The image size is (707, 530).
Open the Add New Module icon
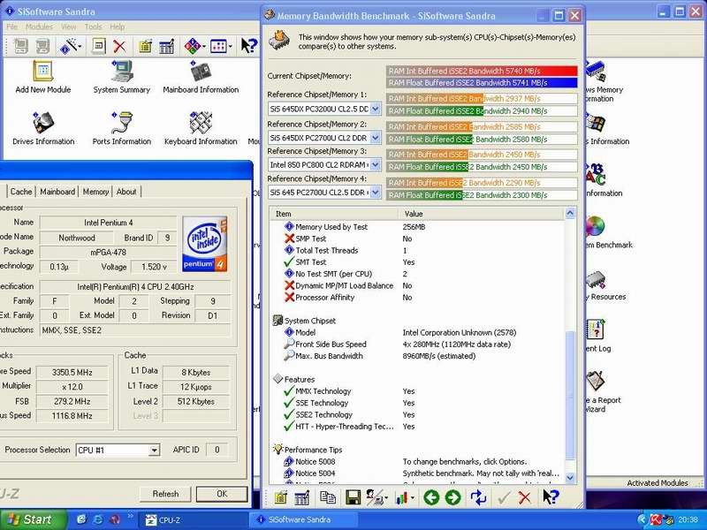pos(43,77)
